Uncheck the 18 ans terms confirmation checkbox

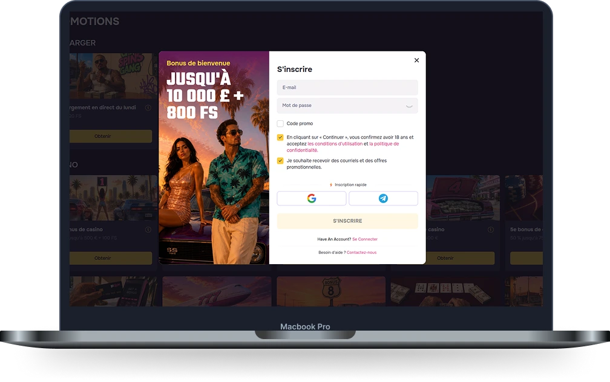coord(280,137)
